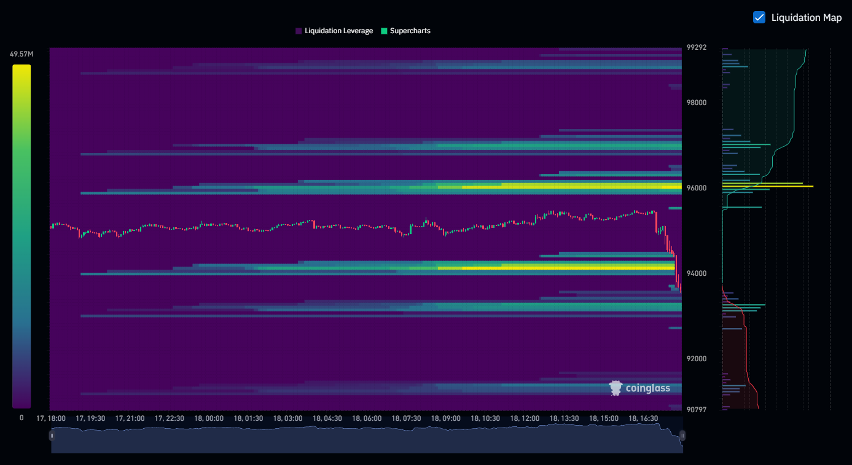The image size is (852, 465).
Task: Click the "18, 15:00" time axis label
Action: [x=603, y=418]
